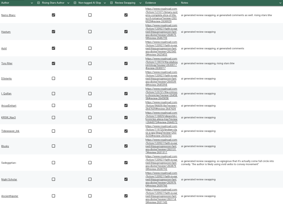Open the Rising Stars Author column dropdown
283x204 pixels.
point(68,3)
